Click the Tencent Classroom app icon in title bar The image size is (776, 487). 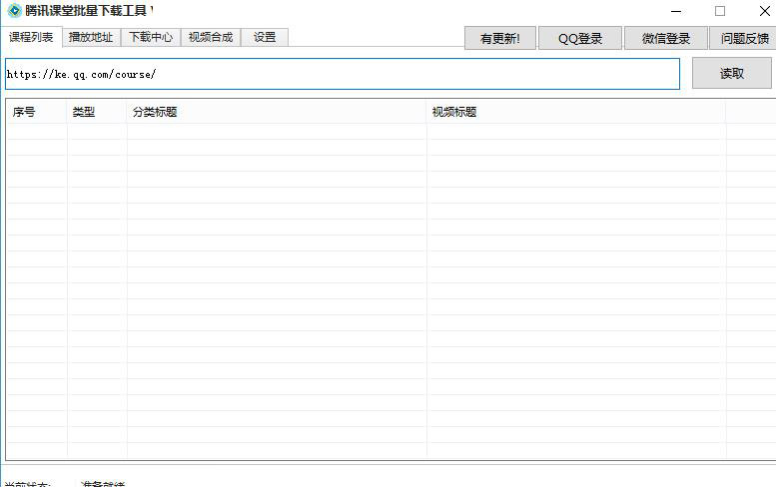14,10
